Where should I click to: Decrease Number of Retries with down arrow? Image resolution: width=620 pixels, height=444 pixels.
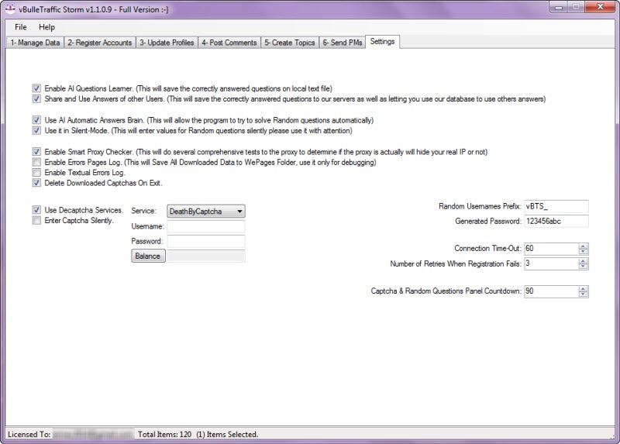click(583, 267)
